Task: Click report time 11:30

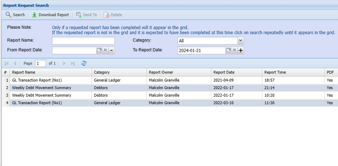Action: [x=269, y=103]
